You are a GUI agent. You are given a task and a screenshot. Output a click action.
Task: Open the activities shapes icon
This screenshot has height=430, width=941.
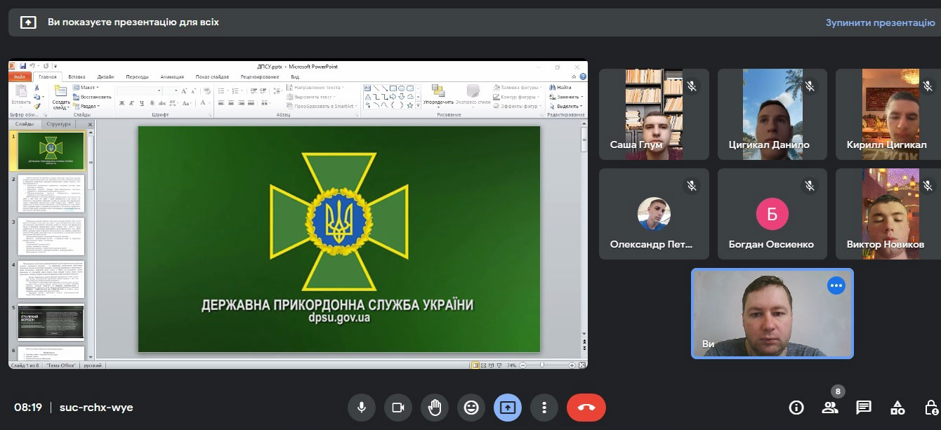click(x=897, y=408)
